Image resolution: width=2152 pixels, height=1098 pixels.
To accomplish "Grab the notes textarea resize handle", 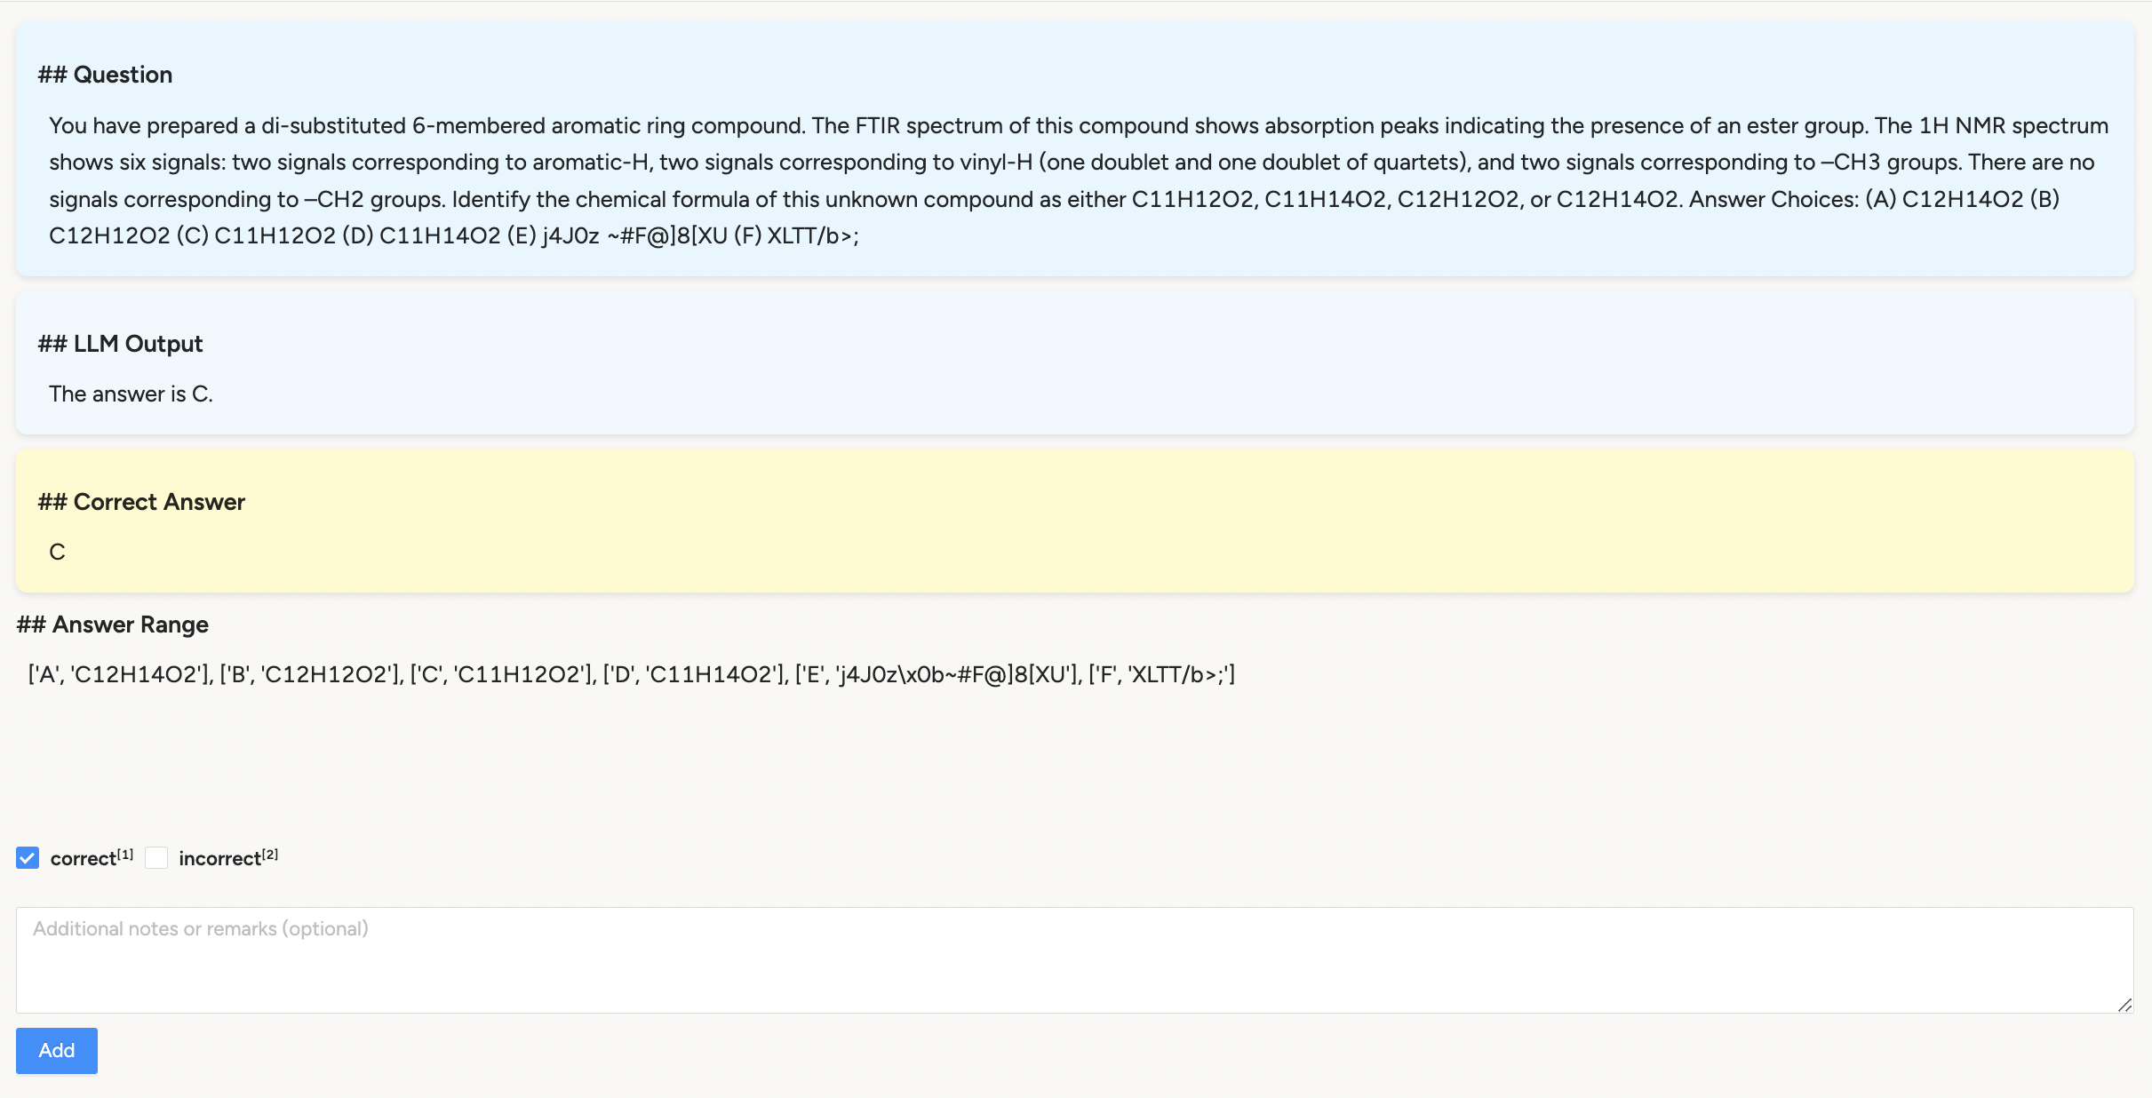I will [x=2124, y=1005].
